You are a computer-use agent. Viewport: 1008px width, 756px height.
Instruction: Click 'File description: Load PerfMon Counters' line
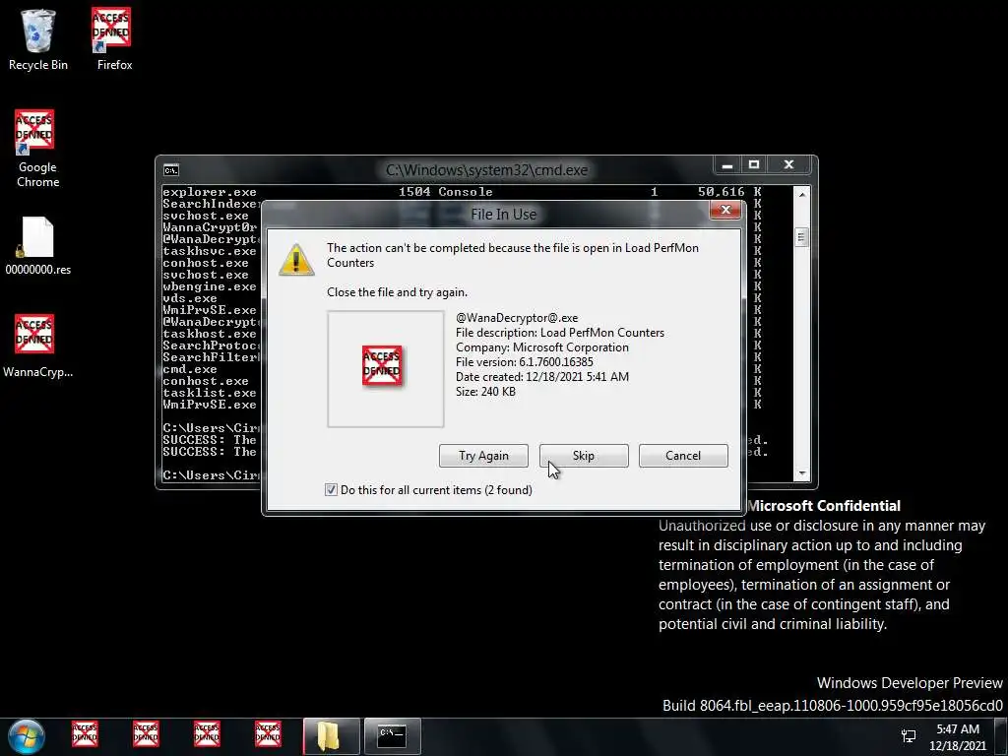tap(560, 333)
